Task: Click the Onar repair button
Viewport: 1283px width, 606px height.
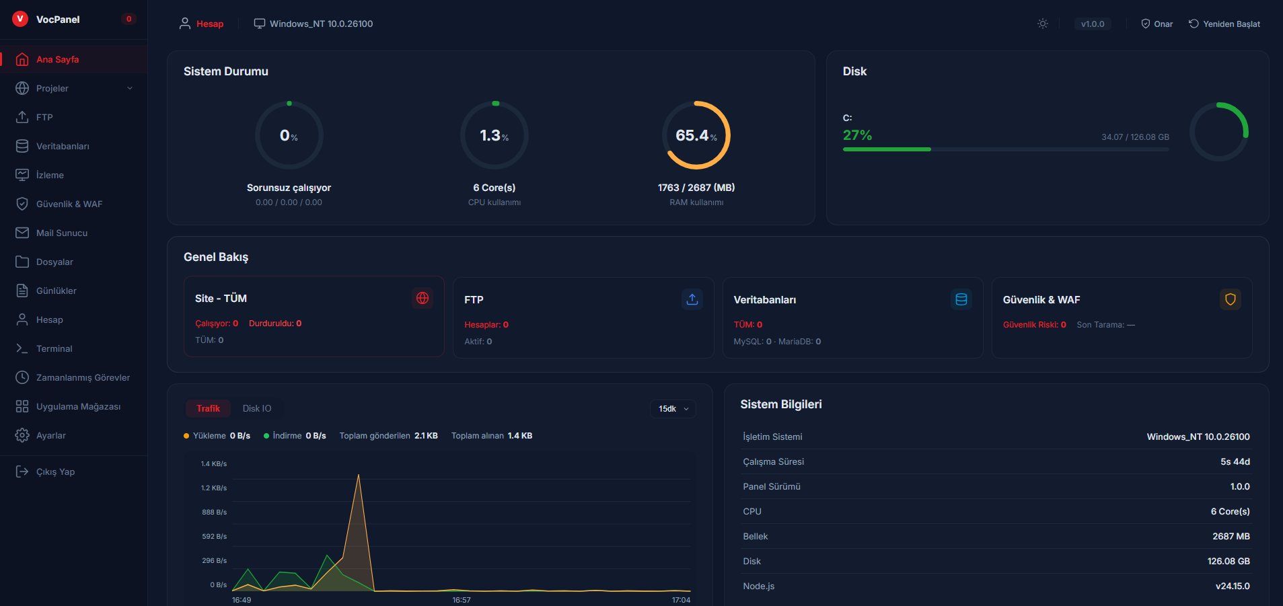Action: click(1157, 24)
